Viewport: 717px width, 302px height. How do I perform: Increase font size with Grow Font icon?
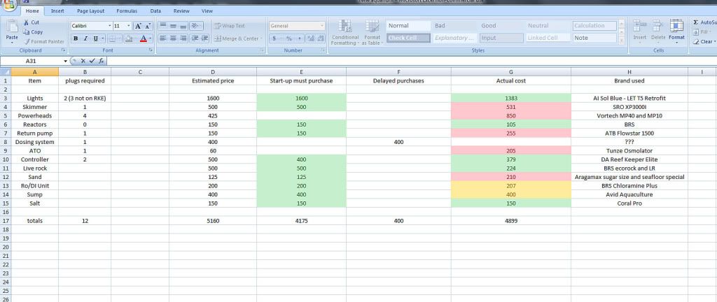click(138, 26)
